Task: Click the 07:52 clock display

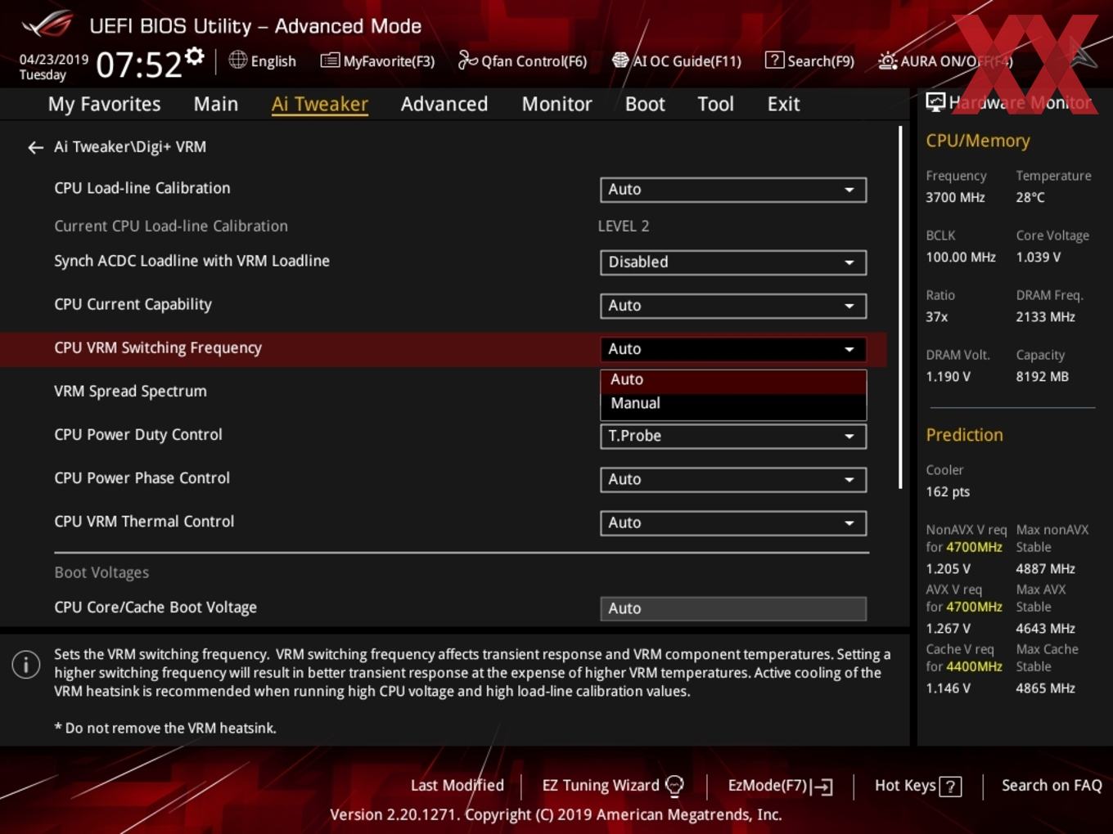Action: (x=138, y=65)
